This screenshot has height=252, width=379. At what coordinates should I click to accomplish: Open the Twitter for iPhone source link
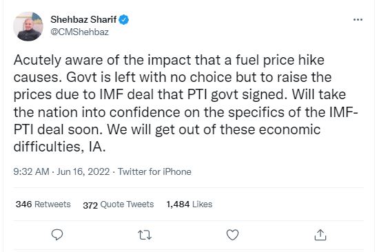click(x=154, y=171)
